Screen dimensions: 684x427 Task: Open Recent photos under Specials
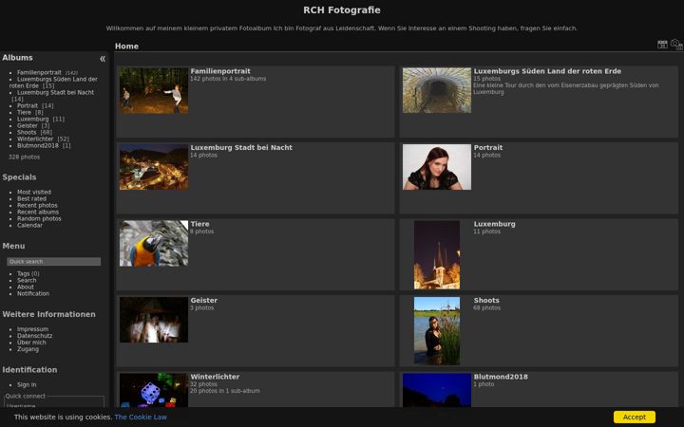pos(37,205)
